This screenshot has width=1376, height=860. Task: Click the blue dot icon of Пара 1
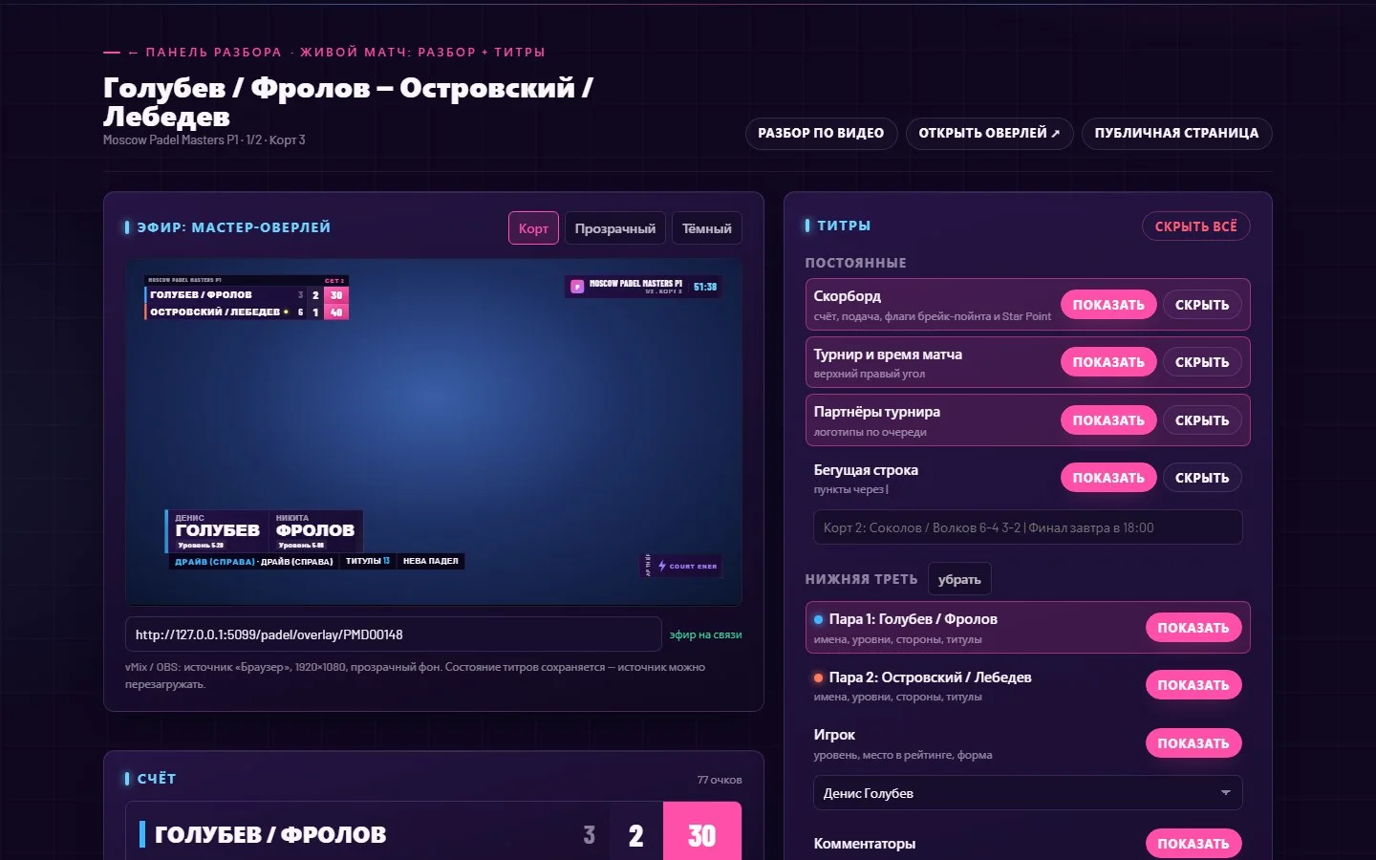point(819,620)
